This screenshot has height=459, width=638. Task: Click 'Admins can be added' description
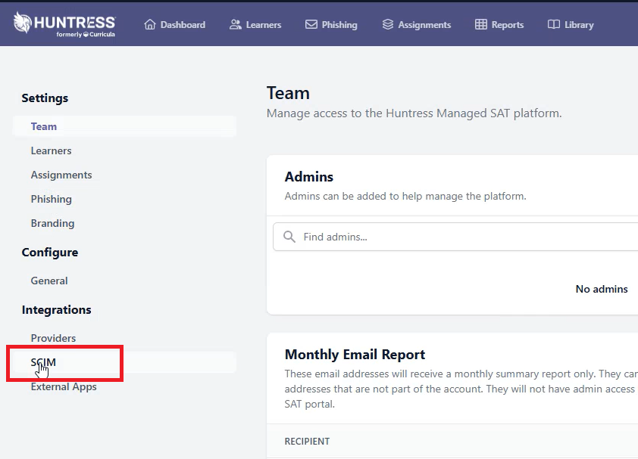tap(405, 196)
